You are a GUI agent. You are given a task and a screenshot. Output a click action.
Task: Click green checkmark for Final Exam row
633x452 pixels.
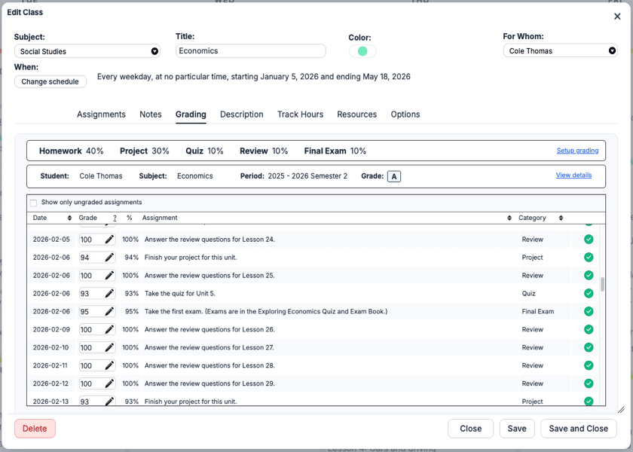[x=589, y=311]
